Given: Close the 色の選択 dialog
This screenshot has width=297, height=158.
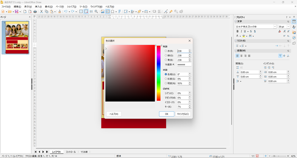Looking at the screenshot, I should click(189, 41).
